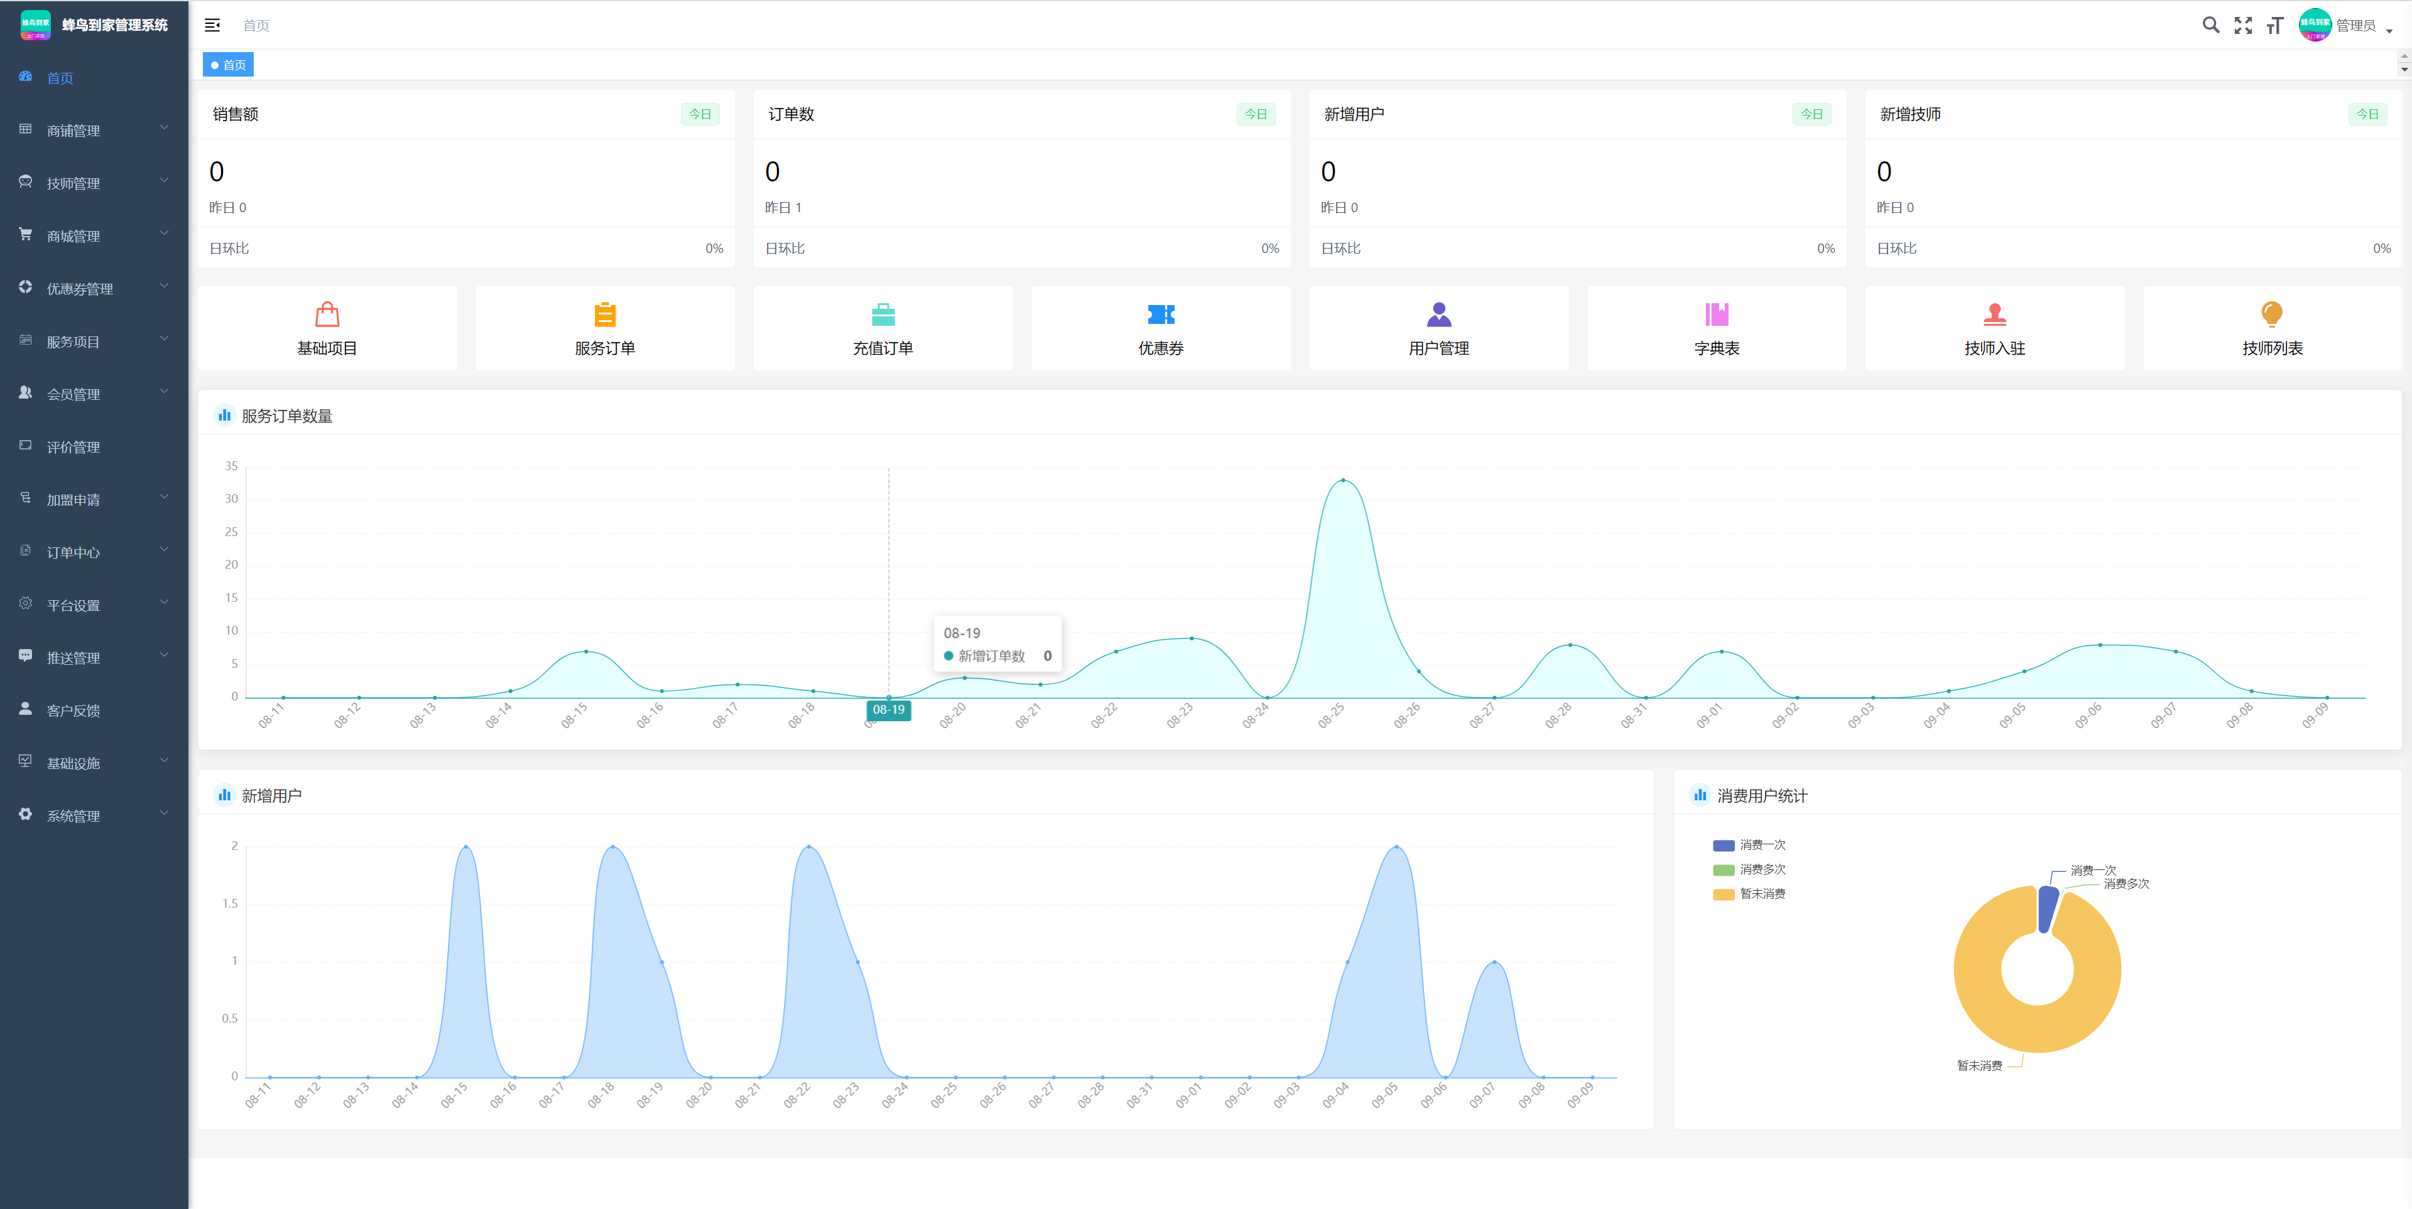Click the 蜂鸟到家 logo in sidebar header
The height and width of the screenshot is (1209, 2412).
36,25
